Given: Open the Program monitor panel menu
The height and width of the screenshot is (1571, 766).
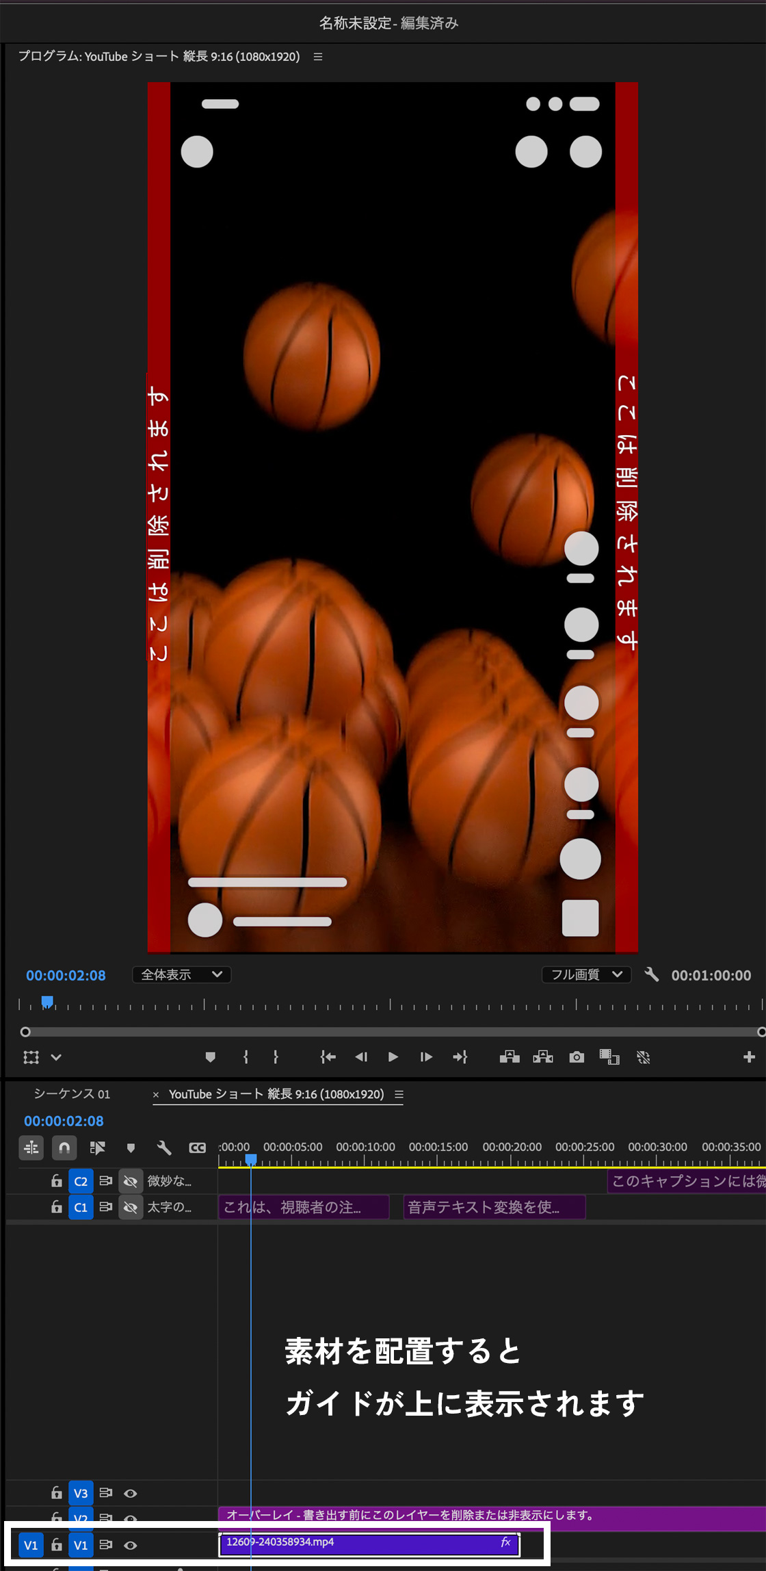Looking at the screenshot, I should (x=318, y=57).
